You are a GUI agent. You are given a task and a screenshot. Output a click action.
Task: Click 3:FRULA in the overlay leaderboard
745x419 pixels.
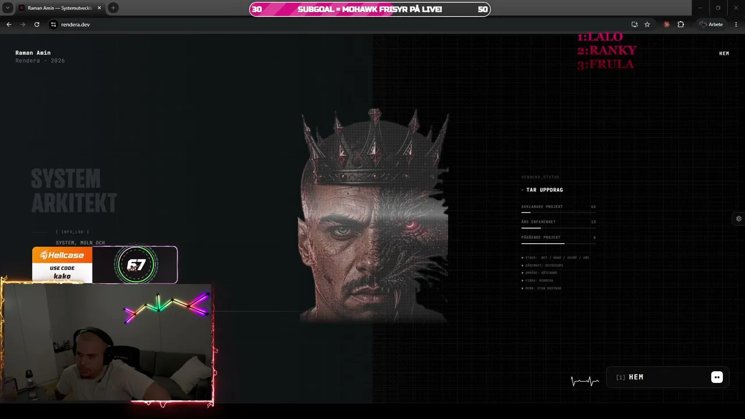tap(605, 64)
